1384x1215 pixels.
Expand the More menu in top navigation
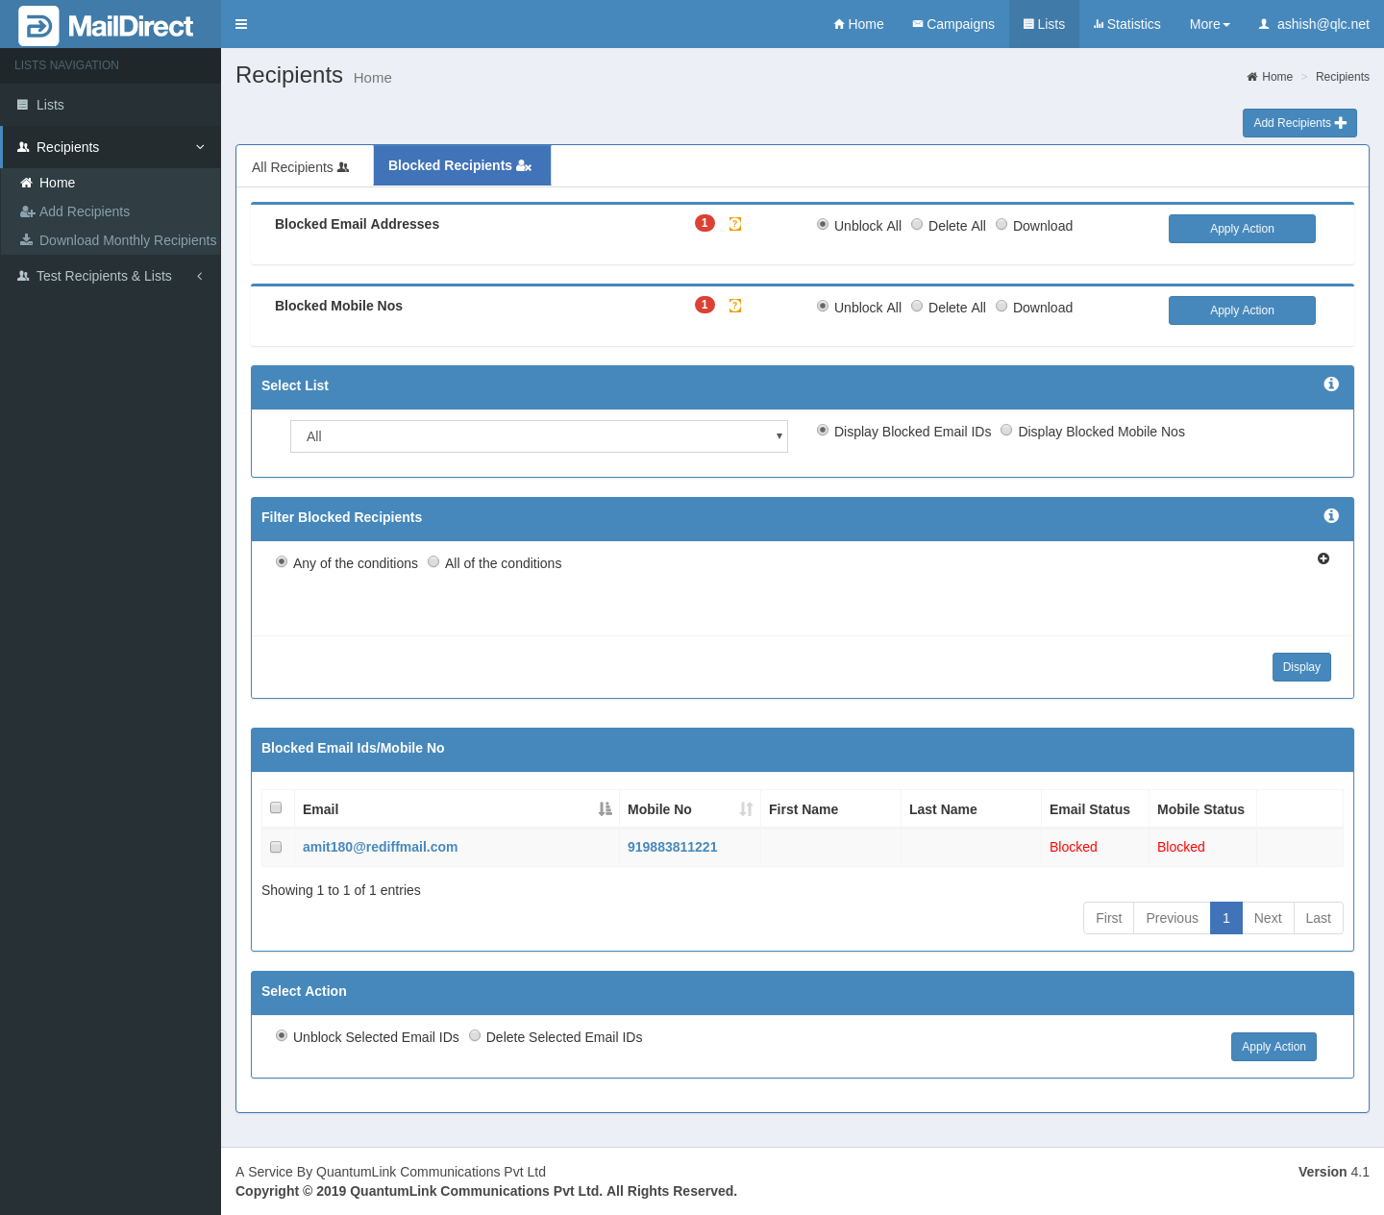[1209, 24]
